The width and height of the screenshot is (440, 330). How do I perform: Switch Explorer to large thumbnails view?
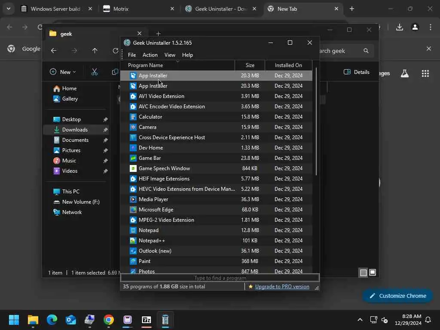[x=373, y=272]
